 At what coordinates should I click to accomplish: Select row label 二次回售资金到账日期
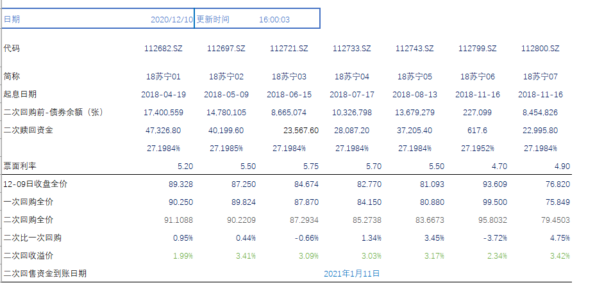tap(45, 273)
